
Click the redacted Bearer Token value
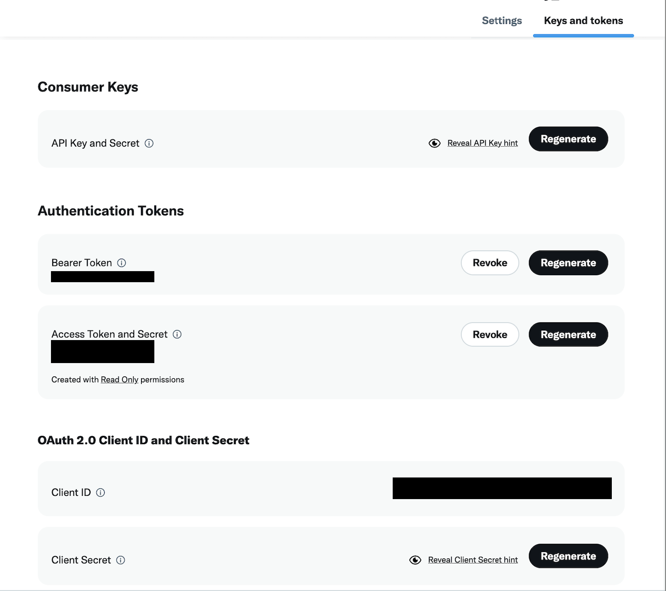[x=102, y=277]
